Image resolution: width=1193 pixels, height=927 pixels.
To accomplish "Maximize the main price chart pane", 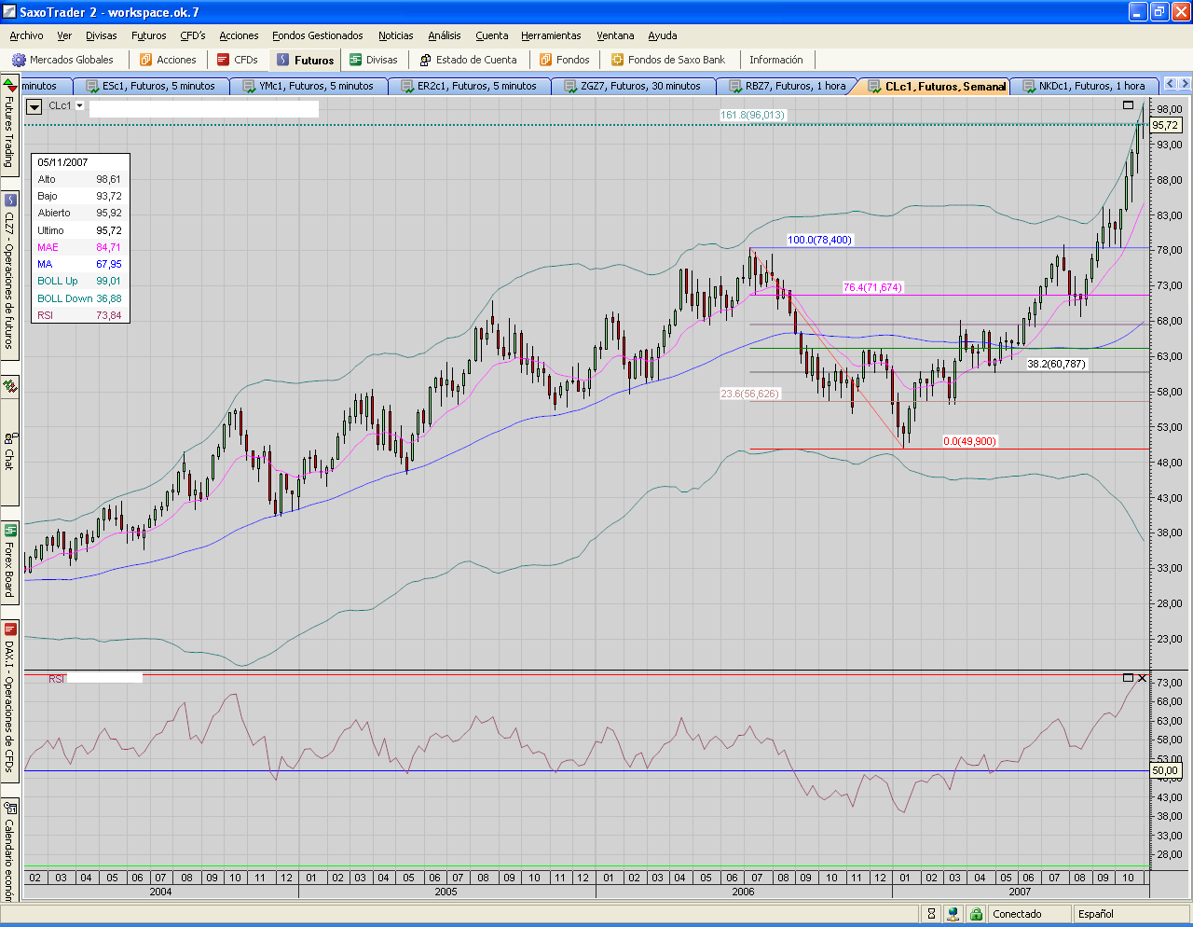I will (1128, 105).
